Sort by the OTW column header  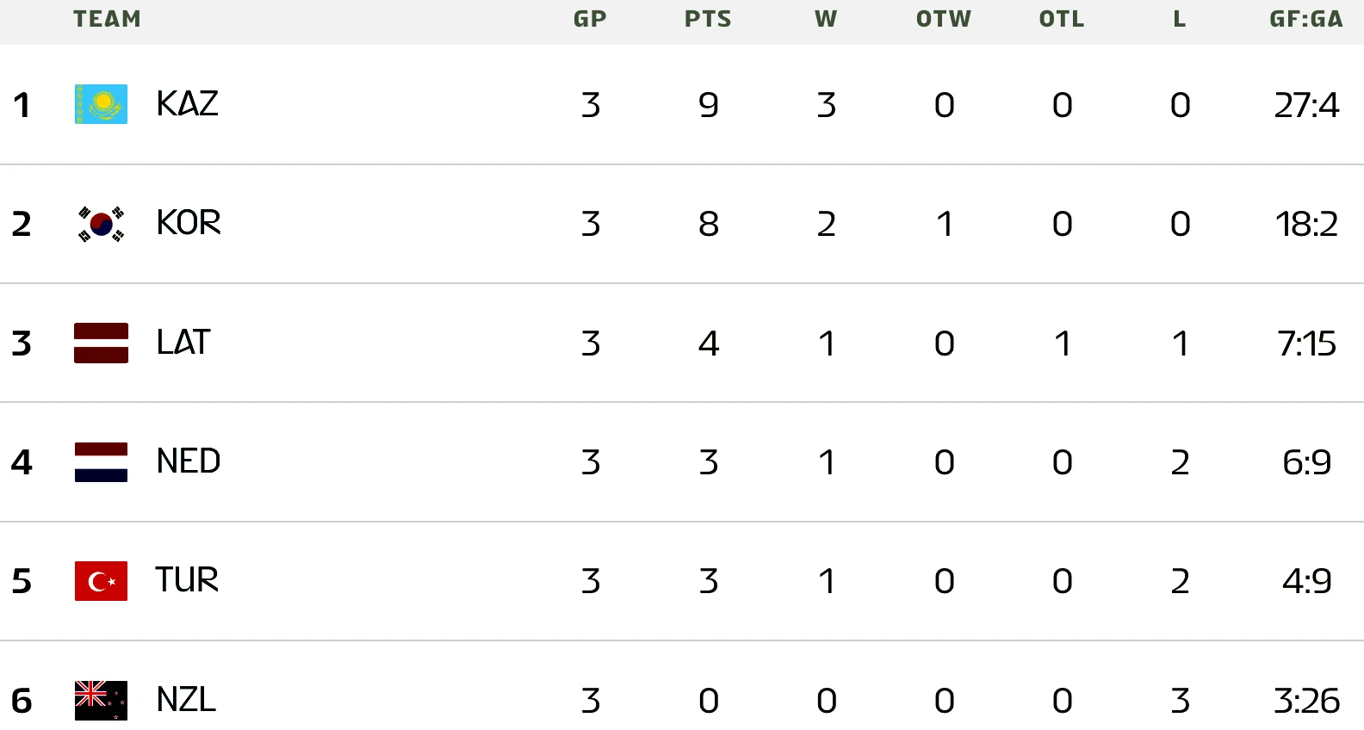(944, 19)
